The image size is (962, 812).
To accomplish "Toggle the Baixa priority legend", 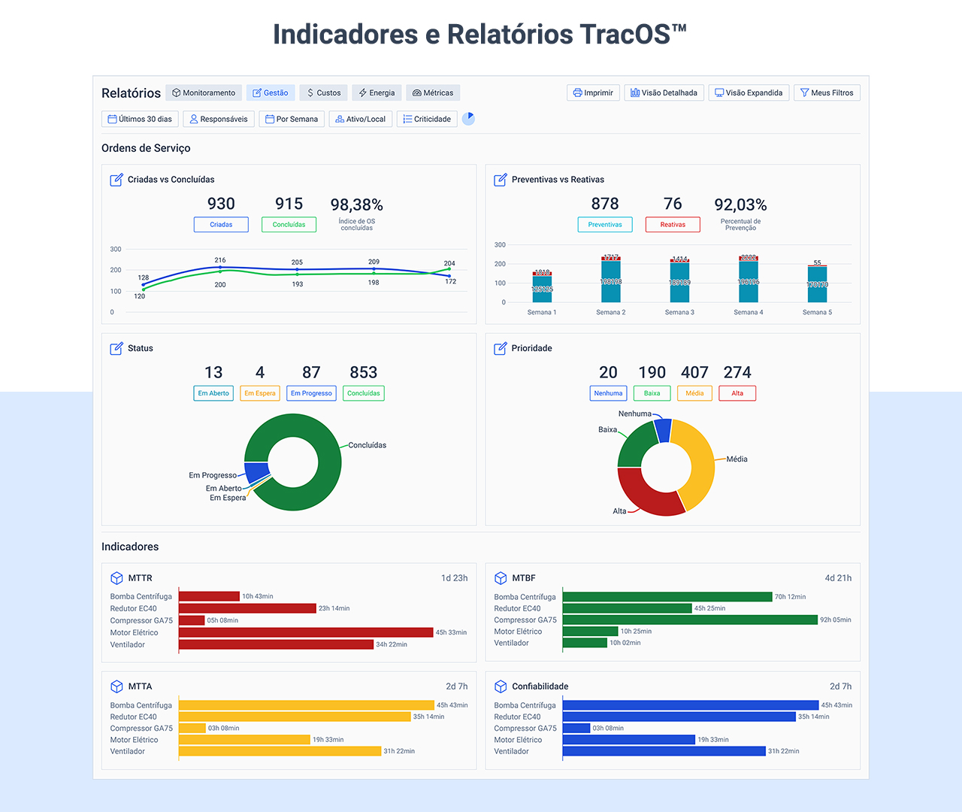I will pos(652,393).
